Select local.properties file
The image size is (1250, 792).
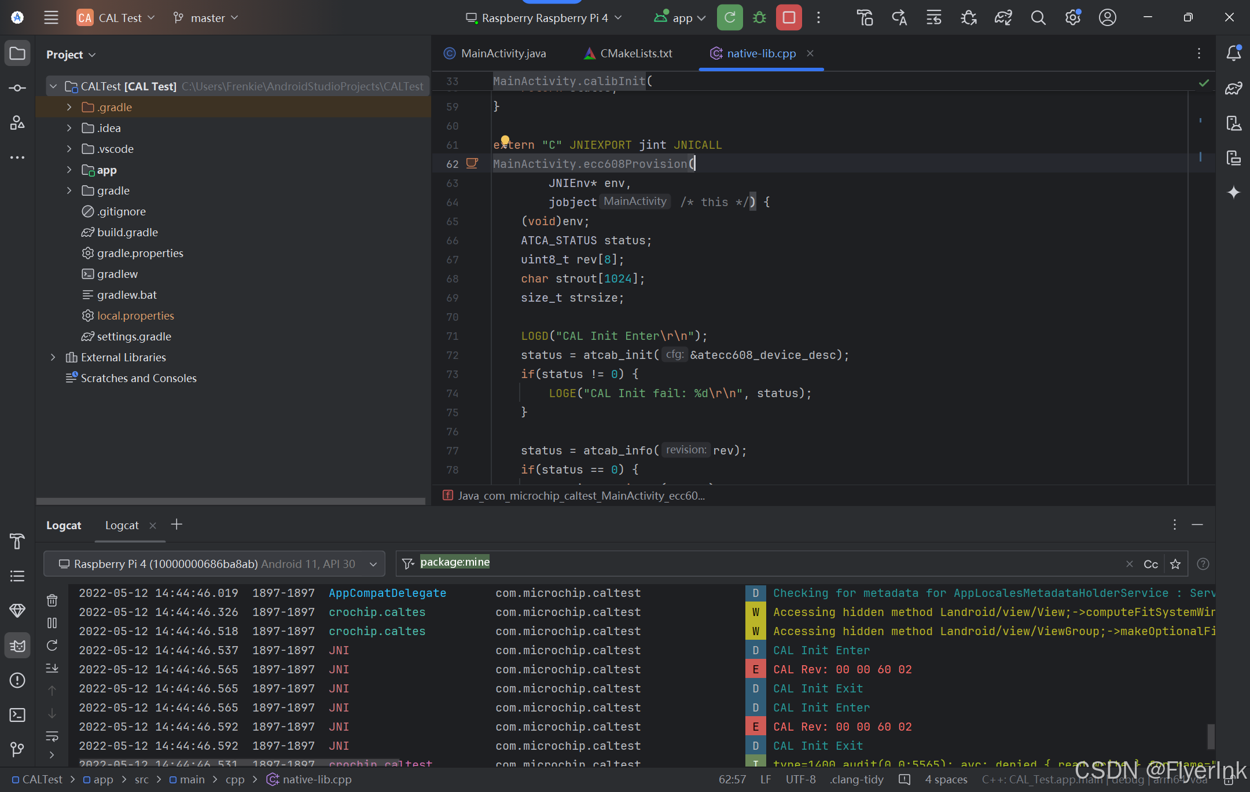(x=135, y=316)
